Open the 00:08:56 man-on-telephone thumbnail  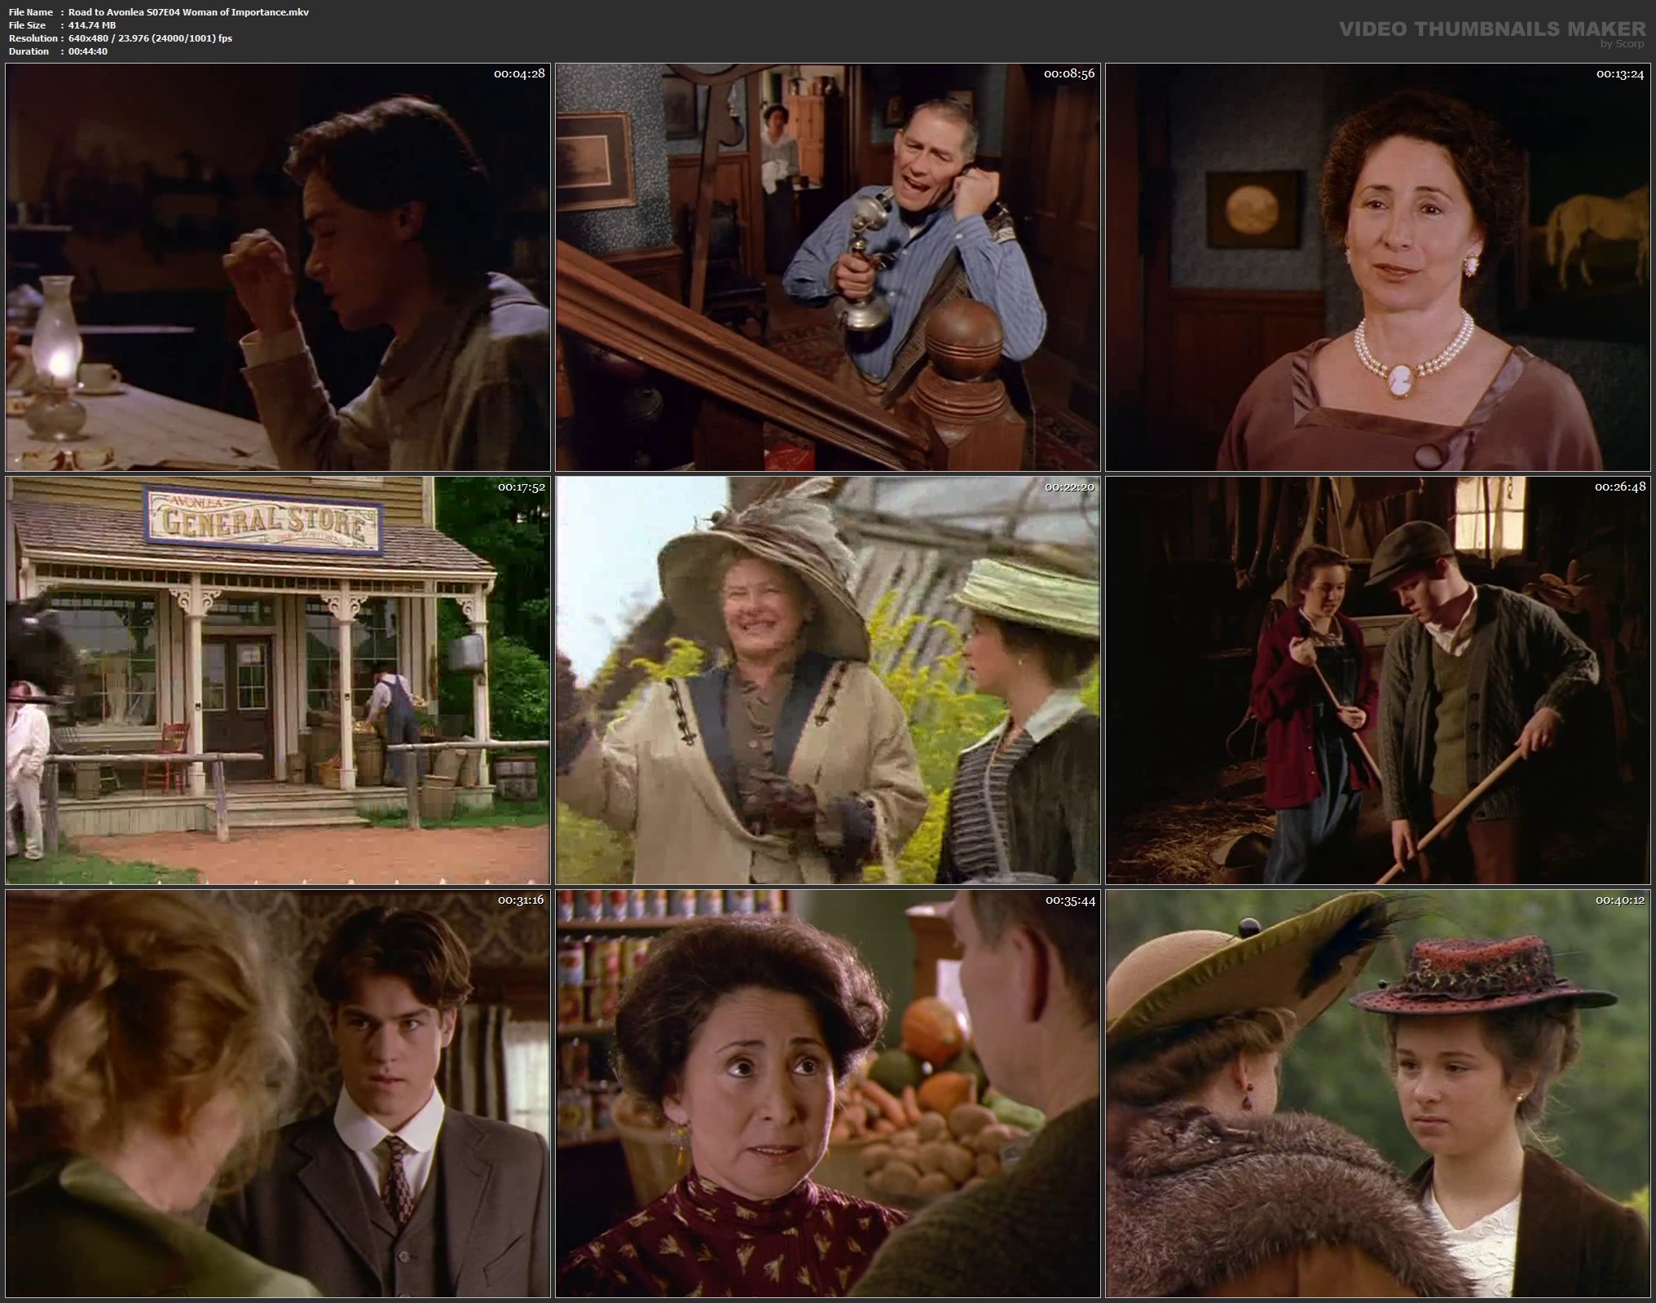(827, 267)
